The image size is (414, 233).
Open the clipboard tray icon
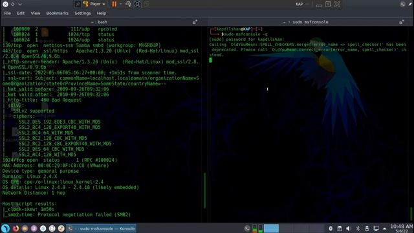[x=340, y=228]
